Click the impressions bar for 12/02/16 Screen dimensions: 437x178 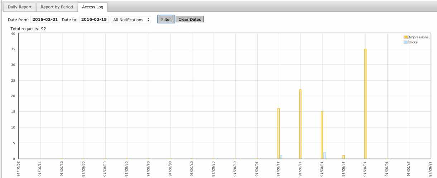point(300,124)
